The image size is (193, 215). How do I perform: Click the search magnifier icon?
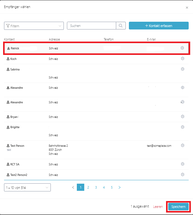(x=121, y=26)
